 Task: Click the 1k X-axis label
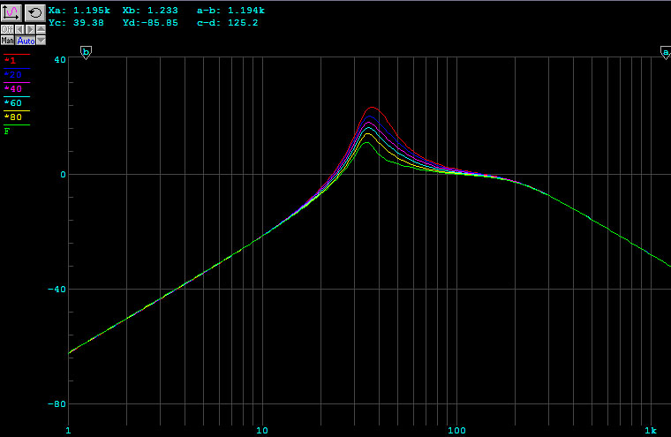pyautogui.click(x=651, y=431)
